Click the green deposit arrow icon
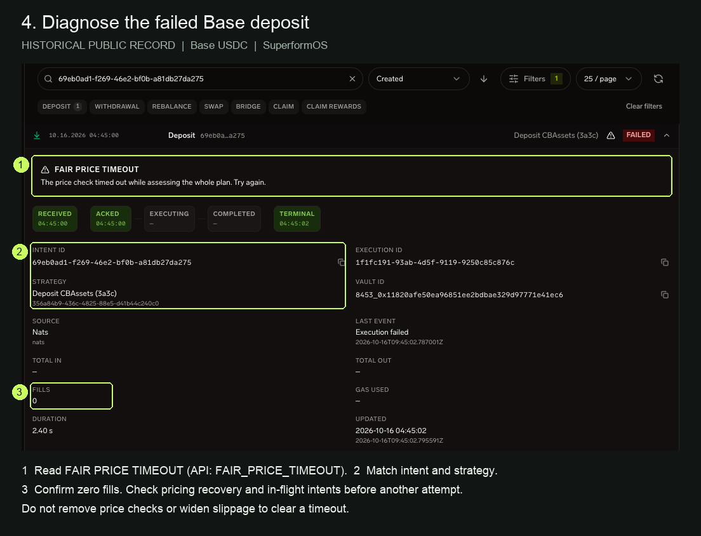 click(37, 135)
